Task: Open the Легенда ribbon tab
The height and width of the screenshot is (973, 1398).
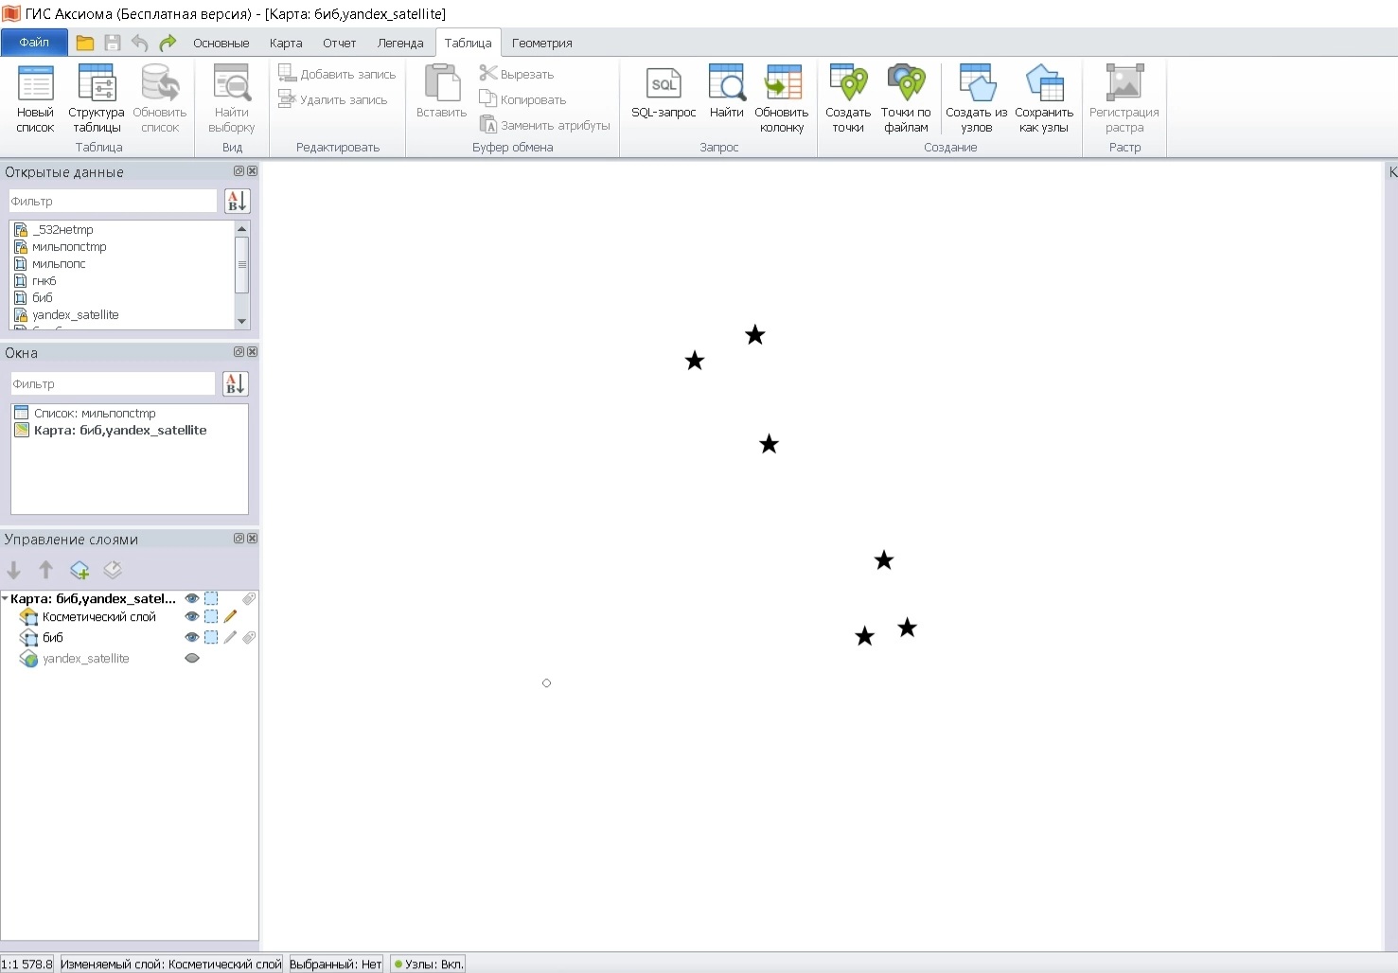Action: click(400, 43)
